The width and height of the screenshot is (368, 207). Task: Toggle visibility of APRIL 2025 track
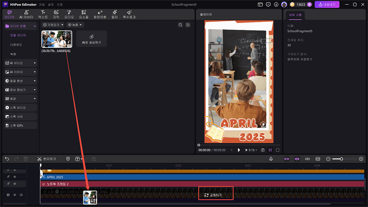tap(14, 177)
